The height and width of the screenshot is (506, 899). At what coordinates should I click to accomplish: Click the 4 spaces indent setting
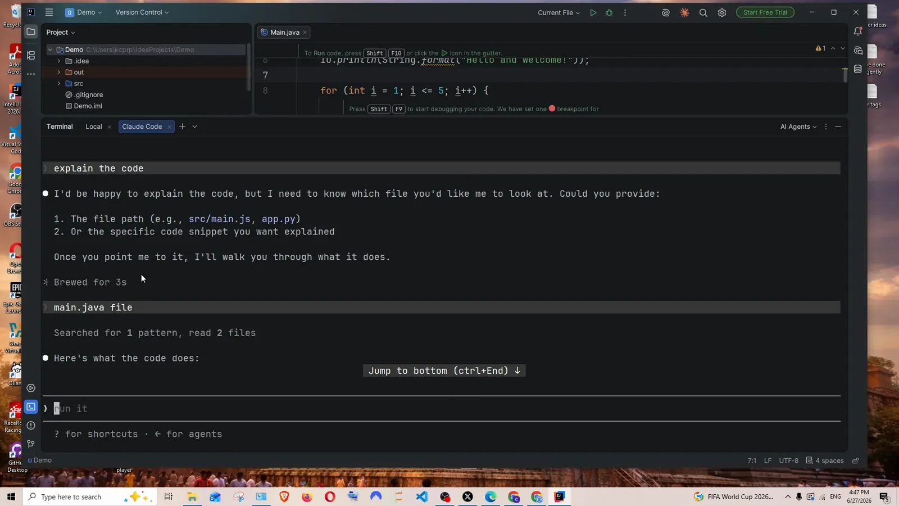(x=825, y=460)
